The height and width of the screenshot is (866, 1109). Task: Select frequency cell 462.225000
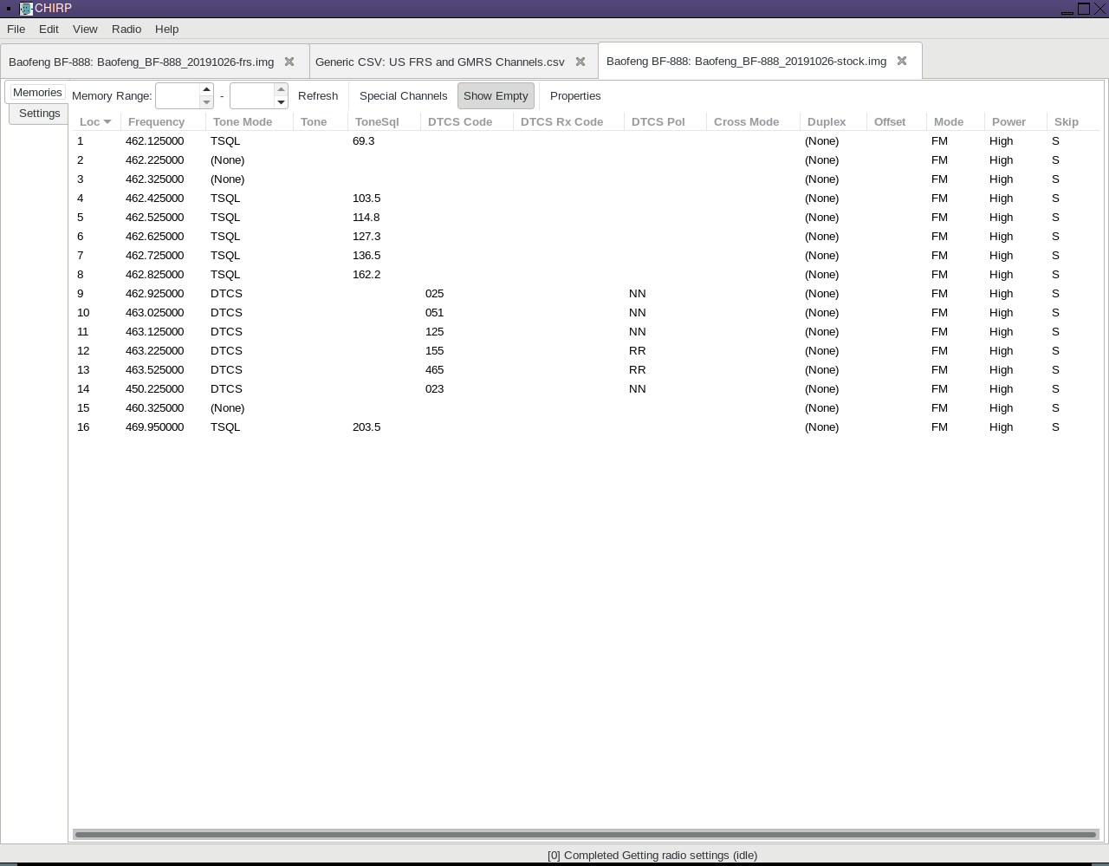[155, 160]
